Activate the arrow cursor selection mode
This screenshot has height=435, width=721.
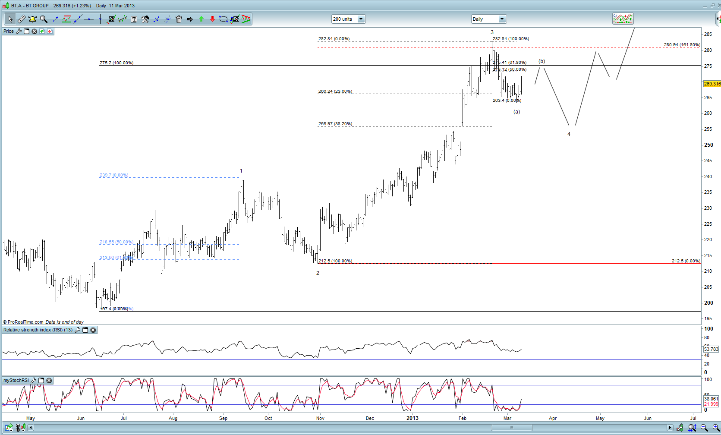(x=10, y=19)
